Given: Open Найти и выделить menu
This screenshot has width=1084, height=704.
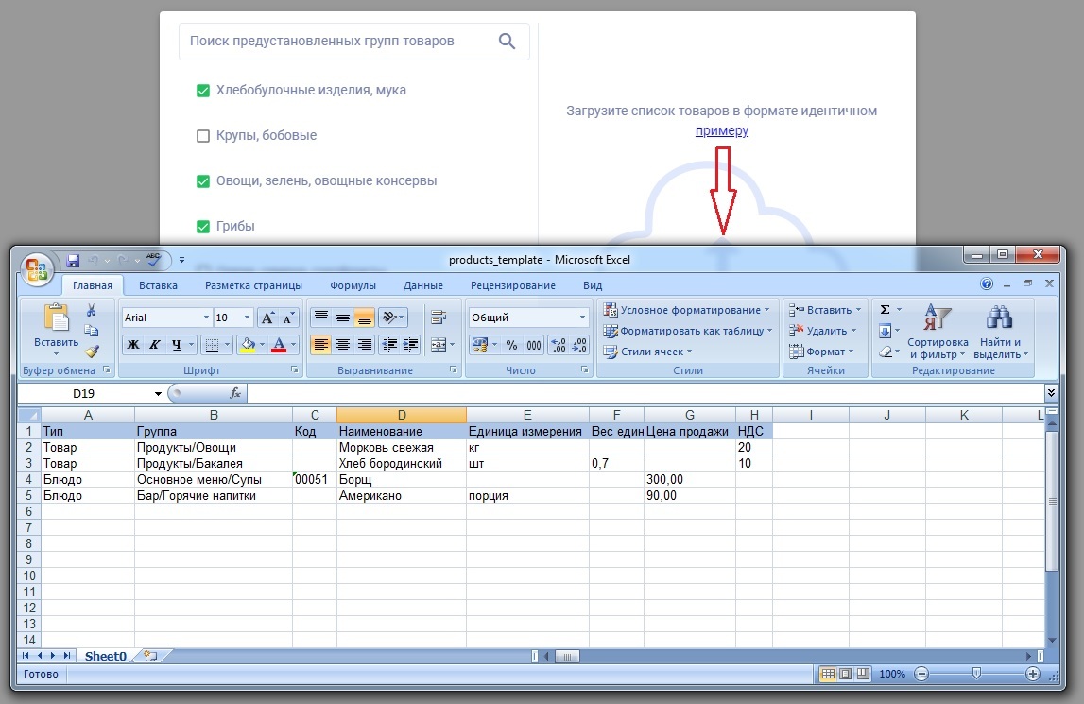Looking at the screenshot, I should pos(1000,332).
